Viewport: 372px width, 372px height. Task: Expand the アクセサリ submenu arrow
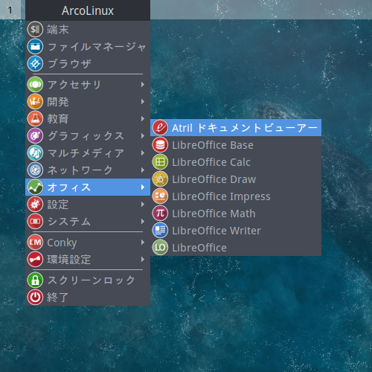143,85
